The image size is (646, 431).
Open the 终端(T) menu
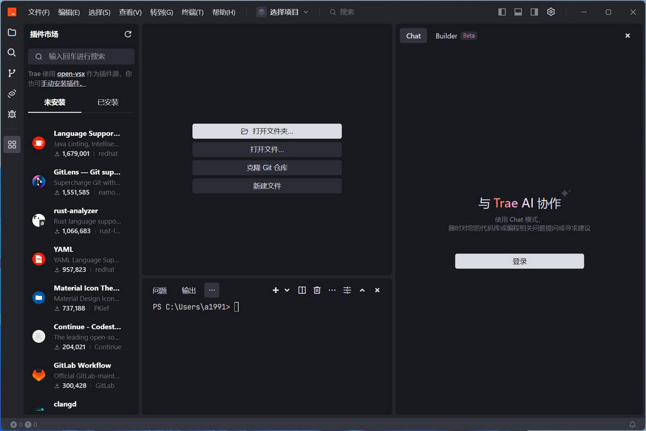(x=192, y=11)
